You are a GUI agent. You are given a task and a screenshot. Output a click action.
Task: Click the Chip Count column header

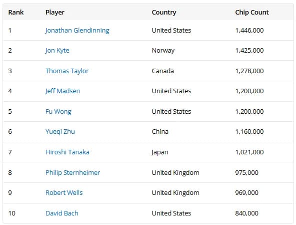tap(252, 13)
